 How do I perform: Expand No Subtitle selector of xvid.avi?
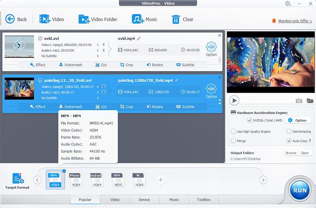(98, 56)
